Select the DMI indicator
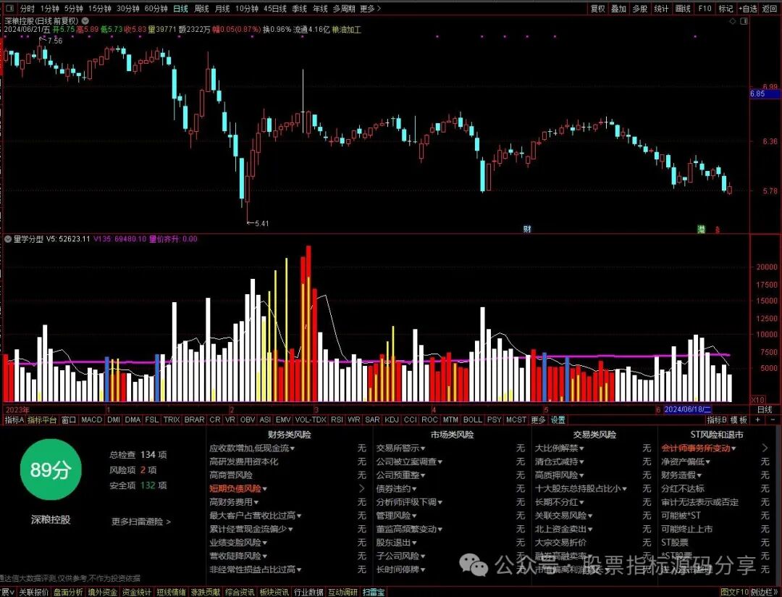The height and width of the screenshot is (597, 782). (x=114, y=419)
